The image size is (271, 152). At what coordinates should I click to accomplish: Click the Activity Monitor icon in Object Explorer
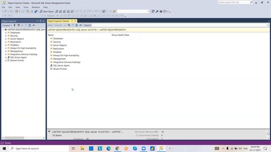pos(33,25)
